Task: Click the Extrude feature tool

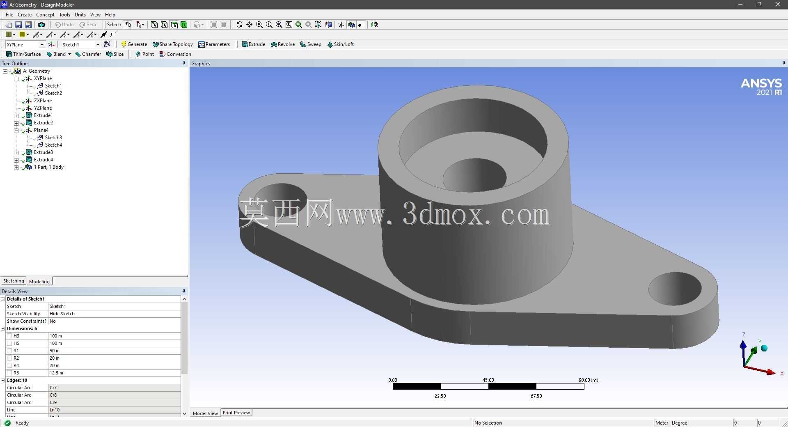Action: pyautogui.click(x=253, y=44)
